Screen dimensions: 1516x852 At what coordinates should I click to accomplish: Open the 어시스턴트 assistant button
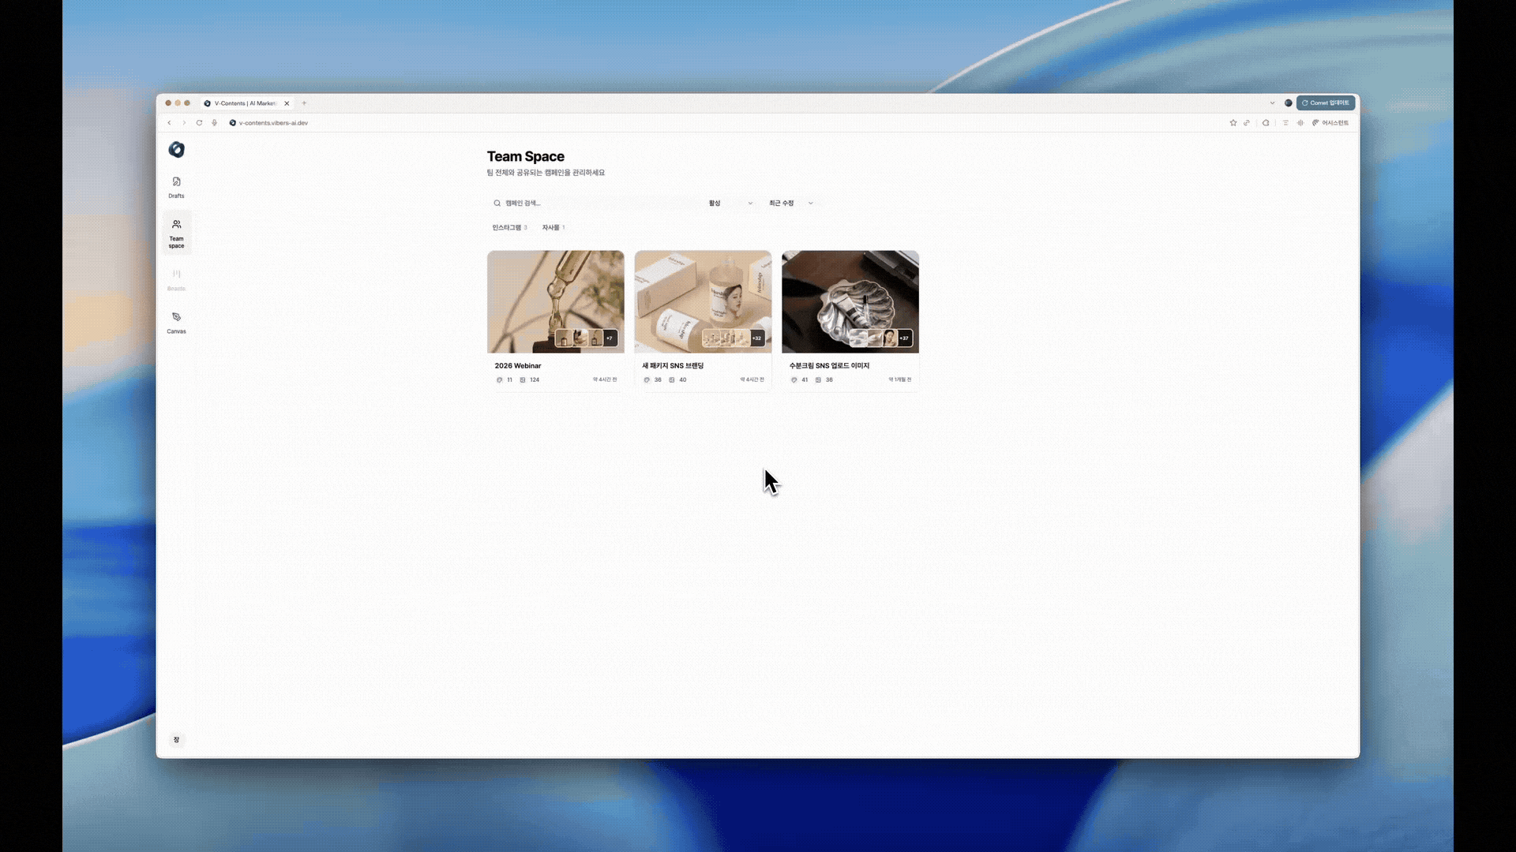click(x=1330, y=123)
